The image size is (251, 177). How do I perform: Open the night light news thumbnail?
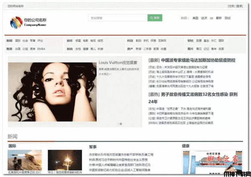[65, 160]
